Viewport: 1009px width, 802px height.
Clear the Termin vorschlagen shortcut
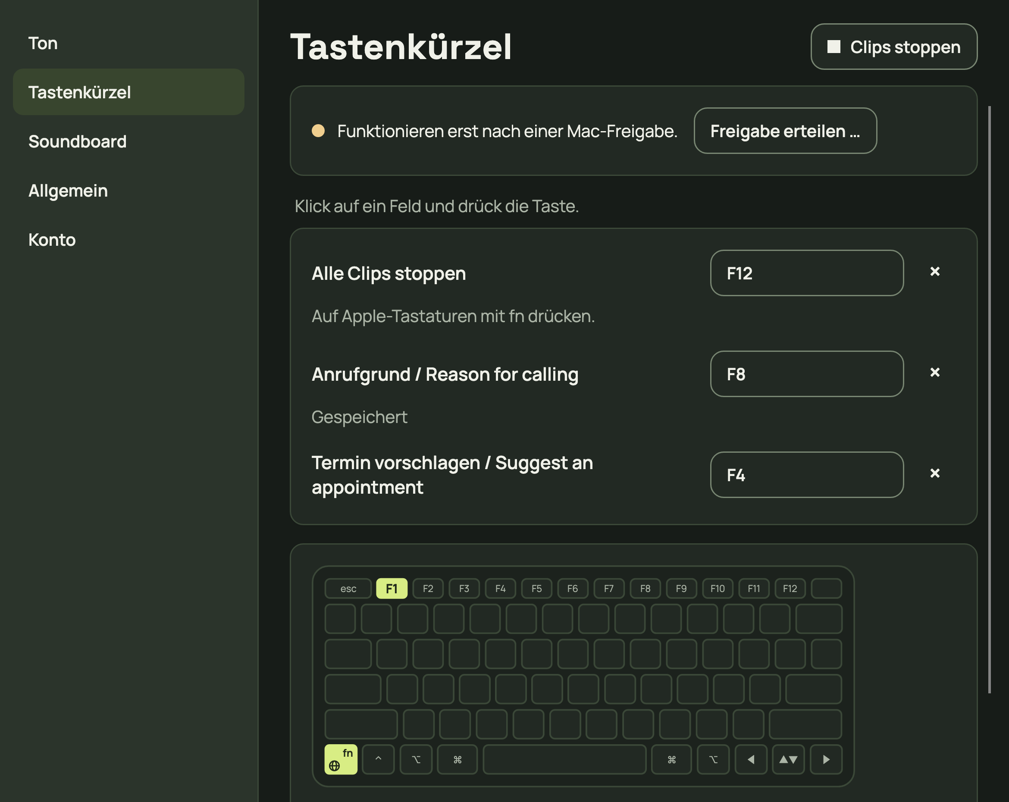[934, 473]
